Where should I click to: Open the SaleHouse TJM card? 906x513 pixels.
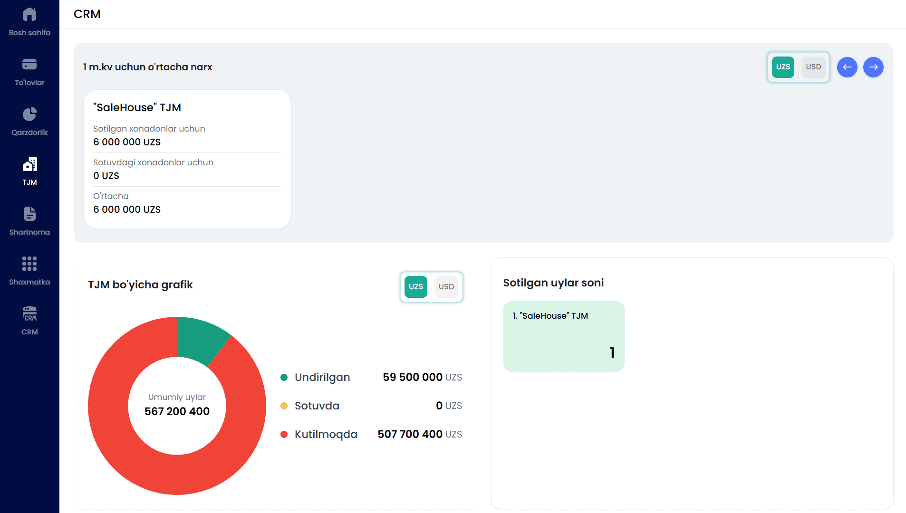pos(186,159)
